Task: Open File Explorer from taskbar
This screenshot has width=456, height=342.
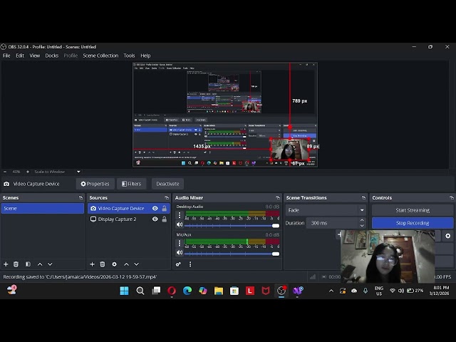Action: 219,291
